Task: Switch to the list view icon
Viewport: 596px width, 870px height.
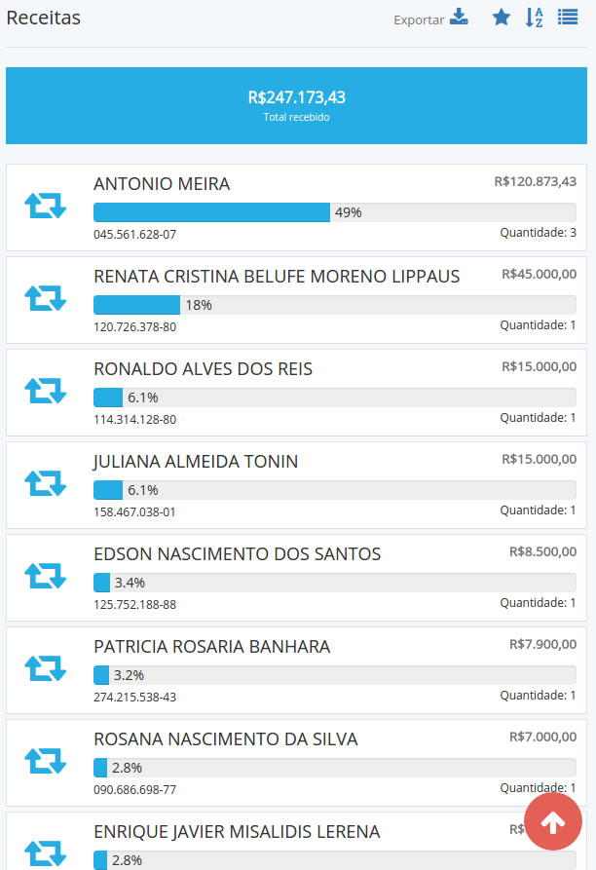Action: pos(568,18)
